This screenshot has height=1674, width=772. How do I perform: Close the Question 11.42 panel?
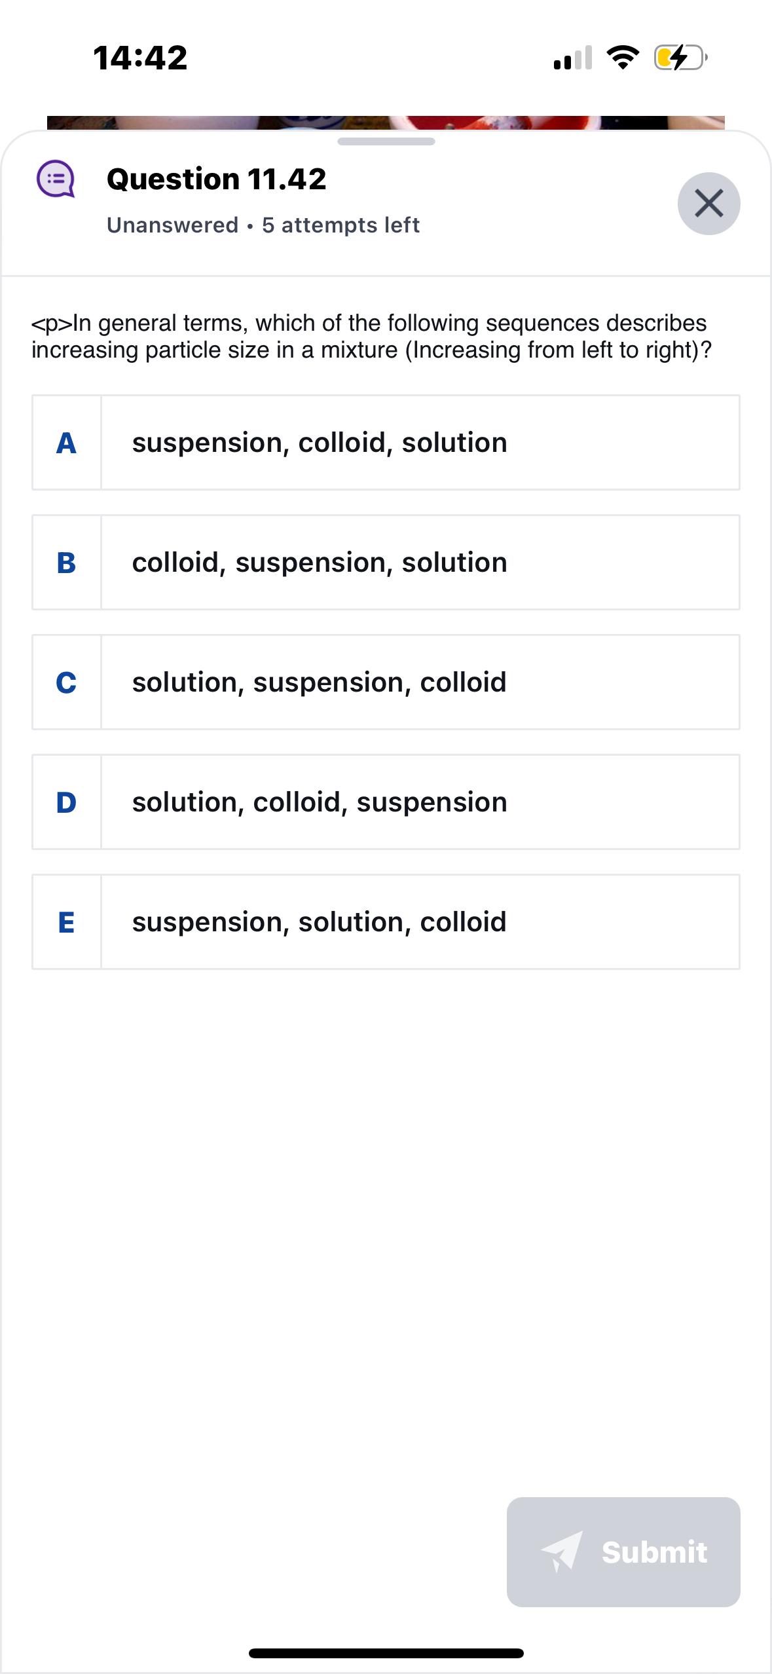pyautogui.click(x=708, y=203)
